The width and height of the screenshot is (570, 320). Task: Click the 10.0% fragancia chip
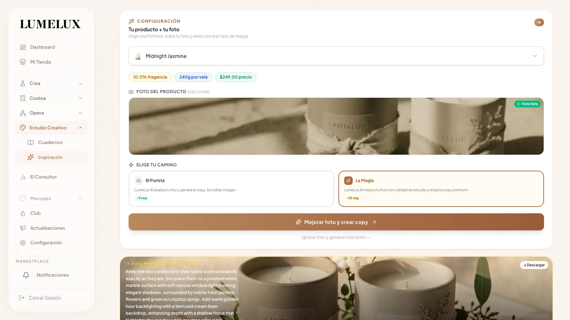point(150,77)
